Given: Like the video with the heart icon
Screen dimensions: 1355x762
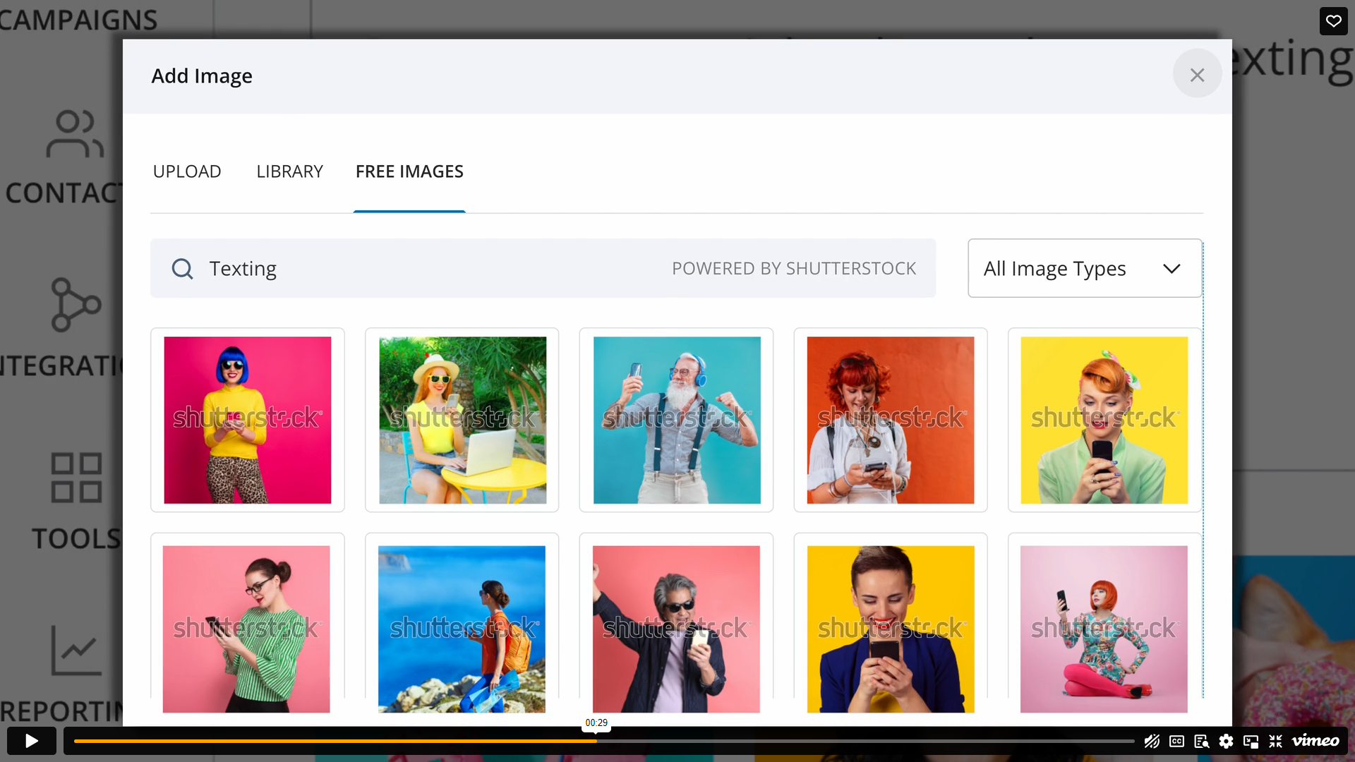Looking at the screenshot, I should 1333,21.
